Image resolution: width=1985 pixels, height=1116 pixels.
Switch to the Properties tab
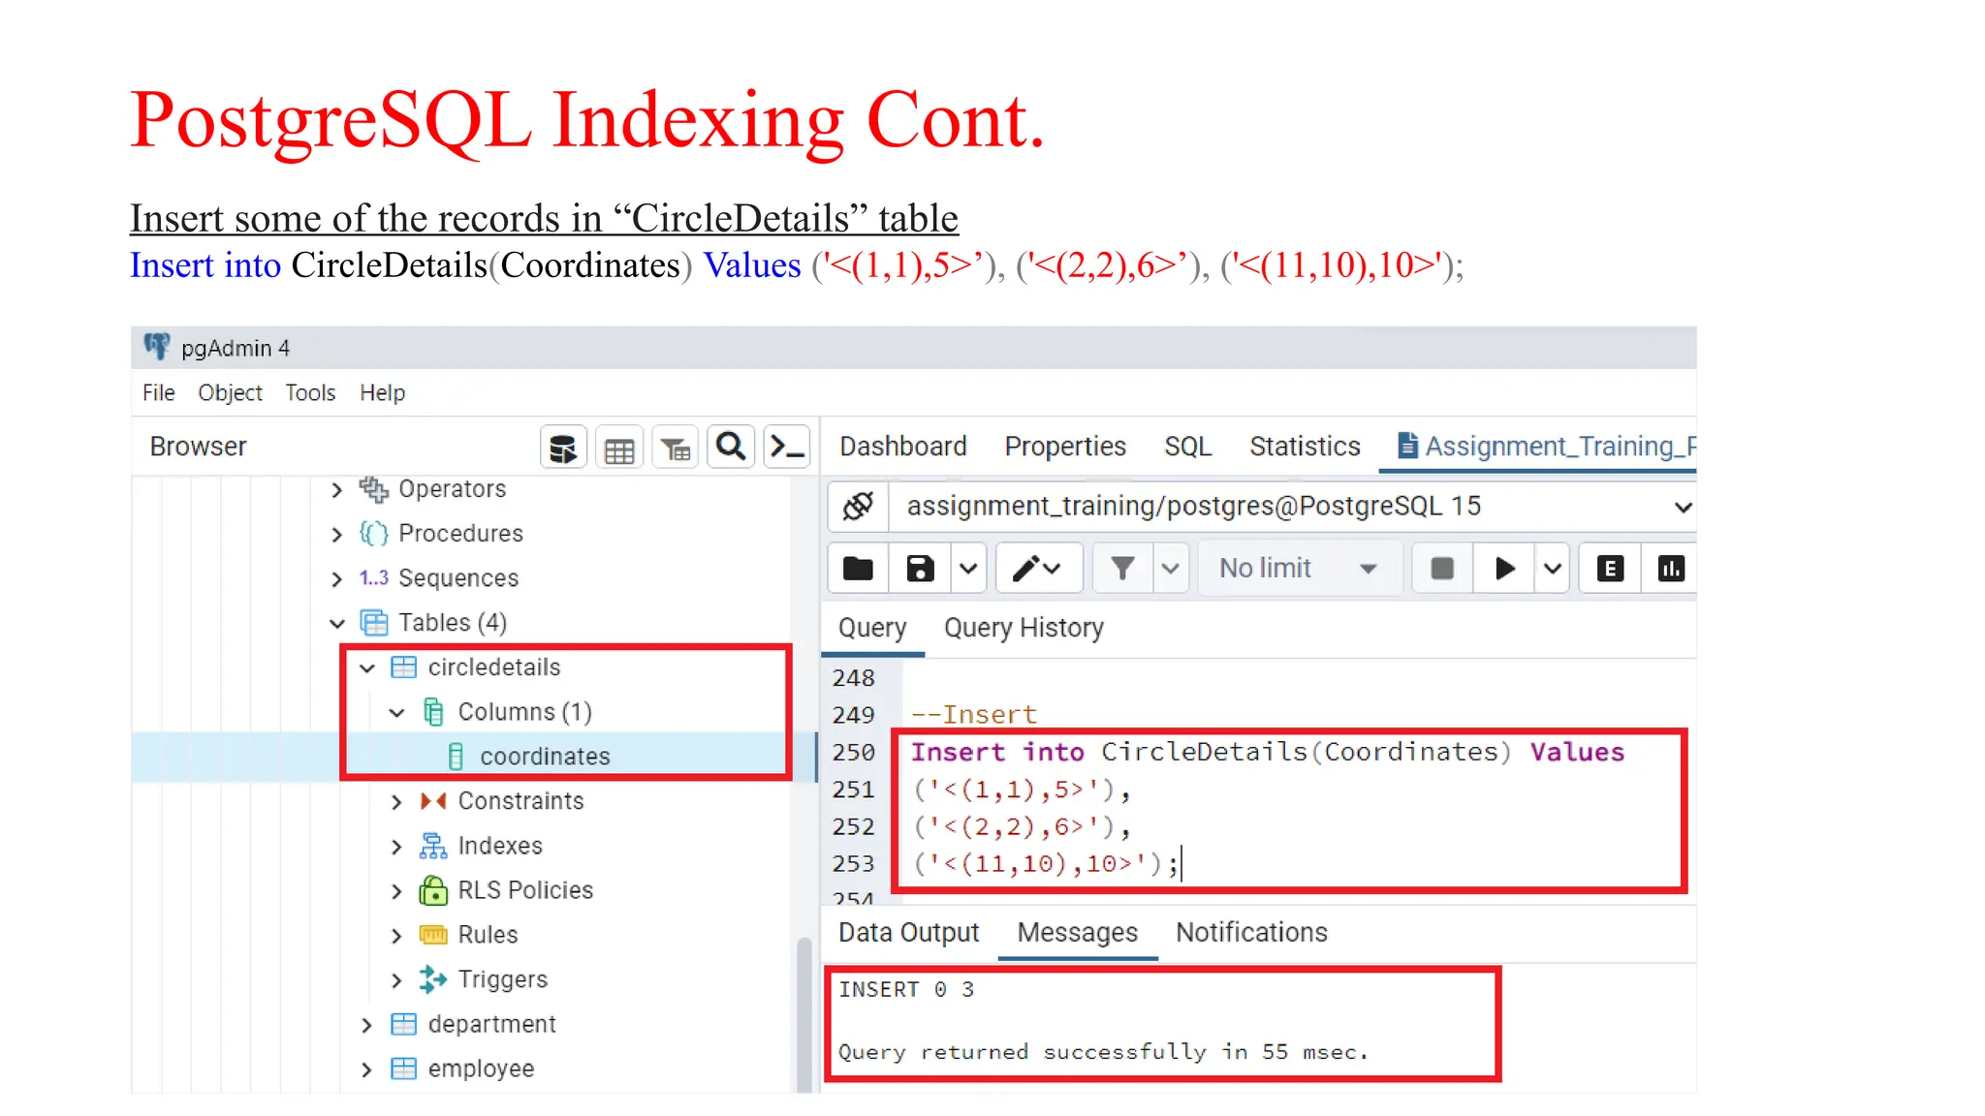pos(1065,446)
